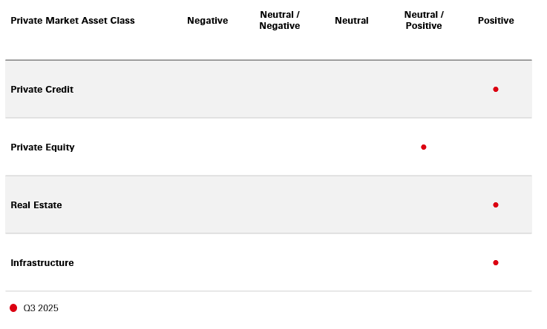547x329 pixels.
Task: Click the Negative cell in Real Estate row
Action: click(x=208, y=205)
